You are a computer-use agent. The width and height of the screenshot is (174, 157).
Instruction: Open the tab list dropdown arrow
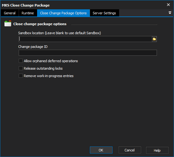point(170,13)
